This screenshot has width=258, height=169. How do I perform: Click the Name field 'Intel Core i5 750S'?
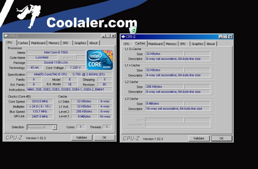tap(56, 52)
